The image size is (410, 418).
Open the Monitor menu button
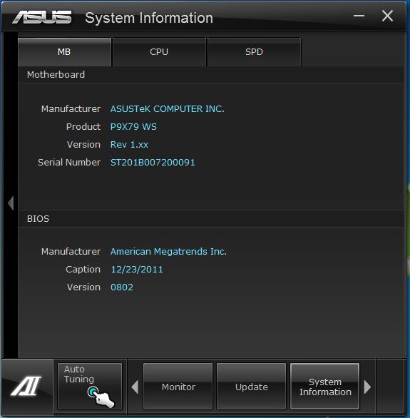pyautogui.click(x=178, y=387)
